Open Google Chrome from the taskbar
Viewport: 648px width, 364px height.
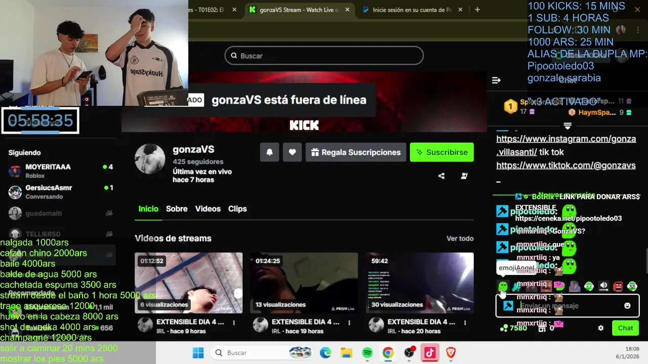(x=388, y=353)
